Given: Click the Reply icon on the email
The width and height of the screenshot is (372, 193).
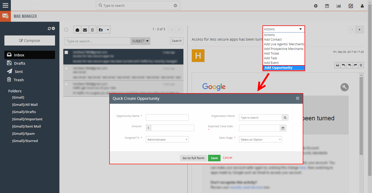Looking at the screenshot, I should click(343, 65).
